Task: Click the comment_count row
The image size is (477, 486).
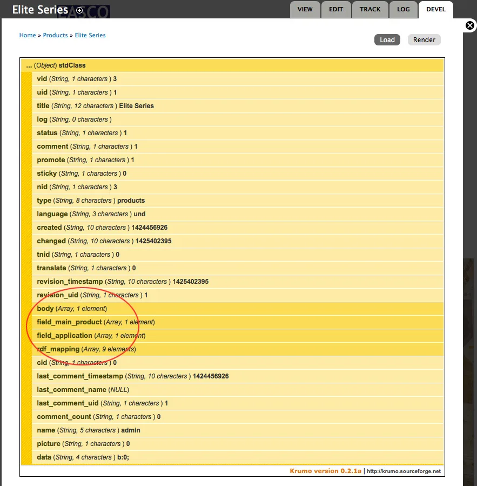Action: pyautogui.click(x=238, y=417)
